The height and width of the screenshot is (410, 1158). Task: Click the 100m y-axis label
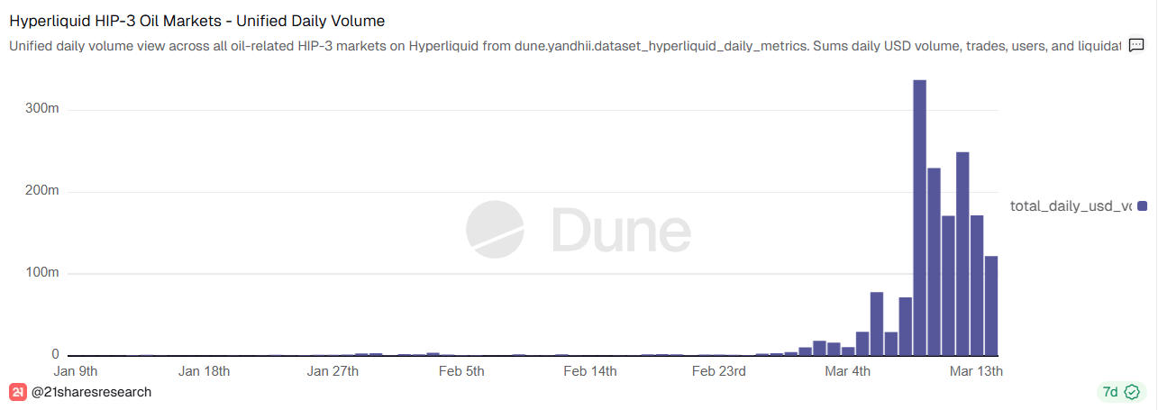44,273
